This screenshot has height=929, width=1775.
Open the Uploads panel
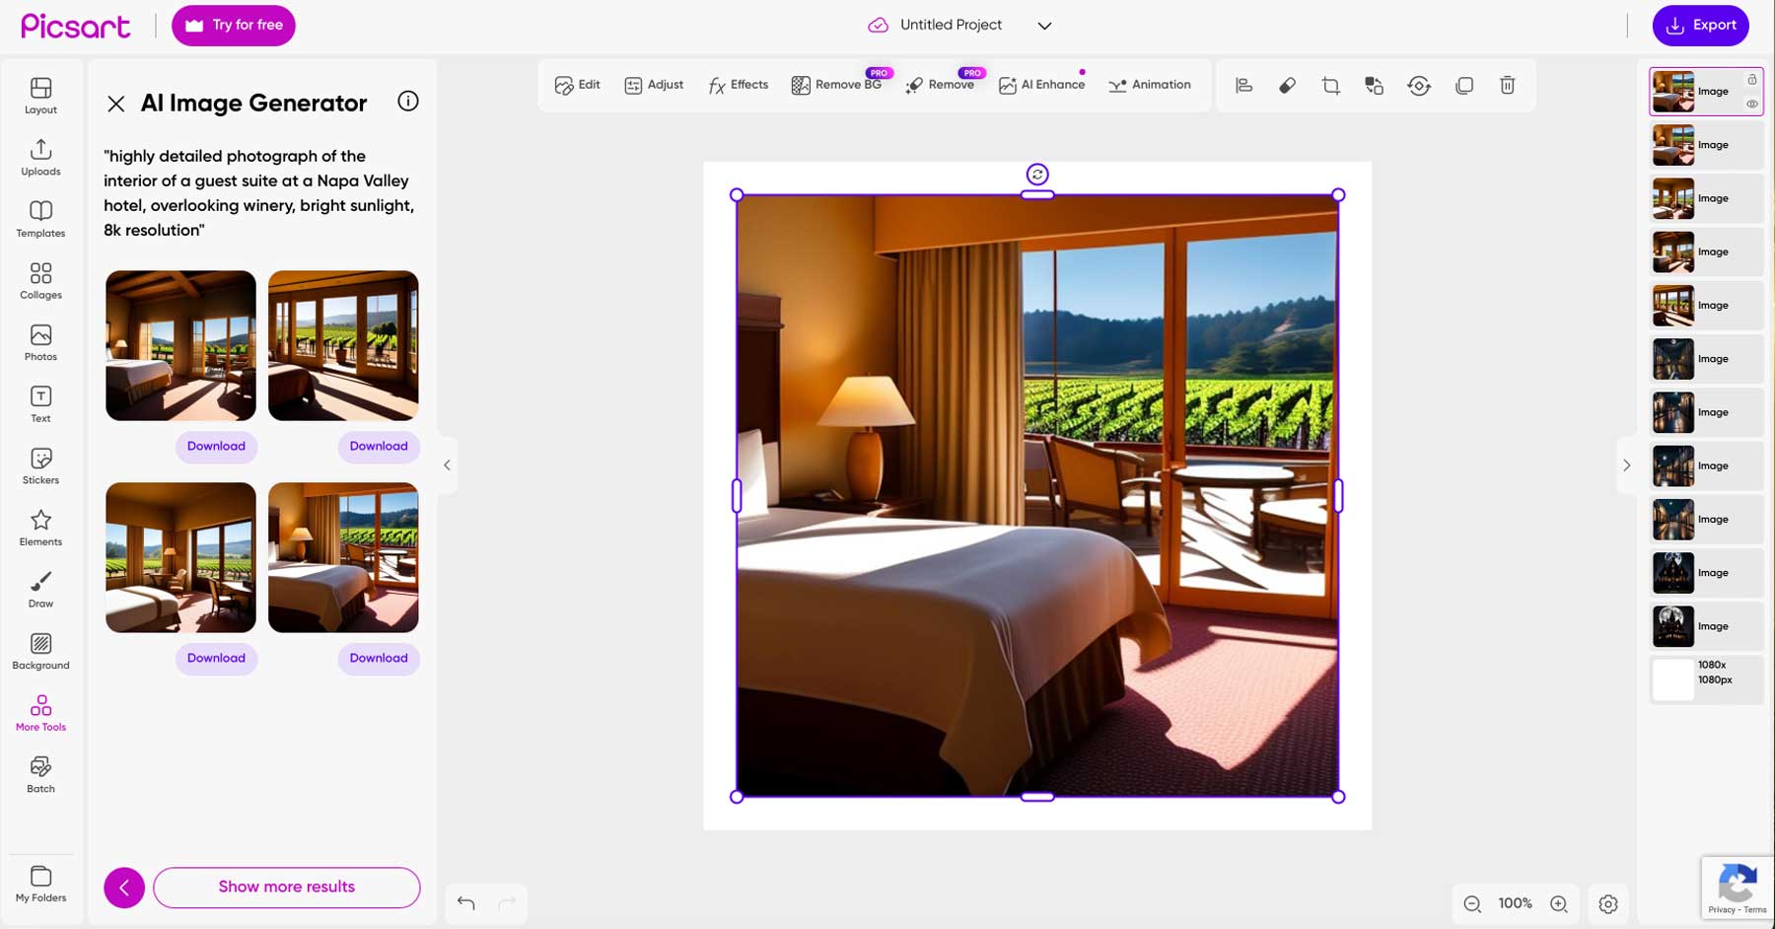coord(40,157)
